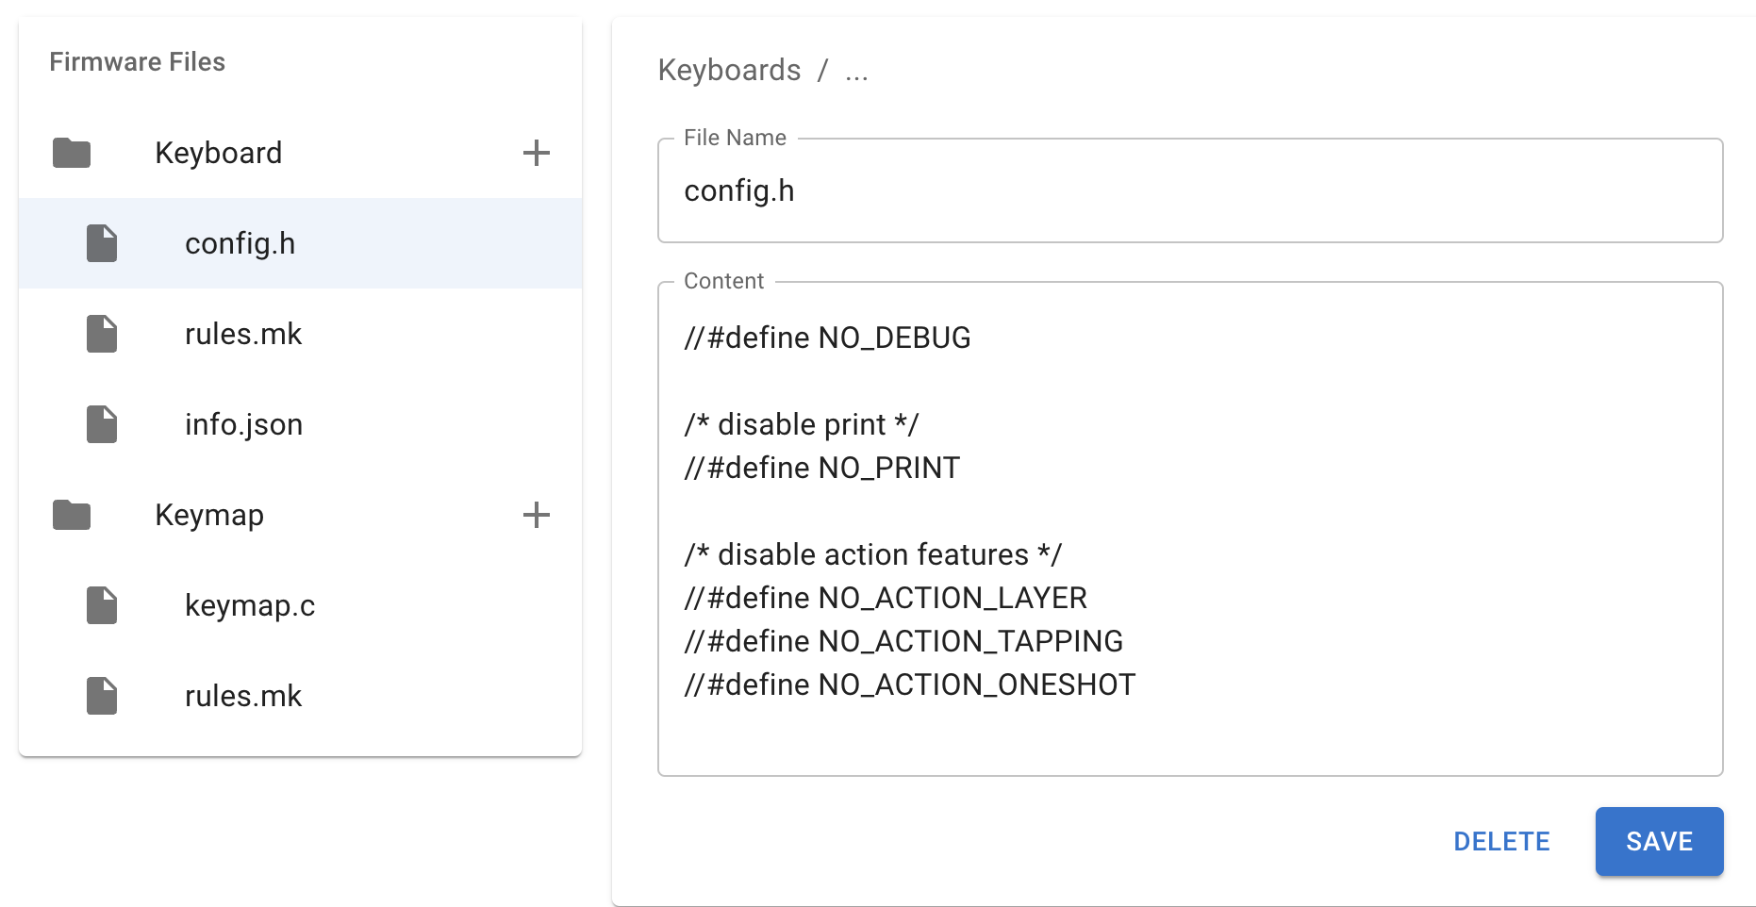Select config.h in the file tree
This screenshot has height=907, width=1756.
(240, 243)
